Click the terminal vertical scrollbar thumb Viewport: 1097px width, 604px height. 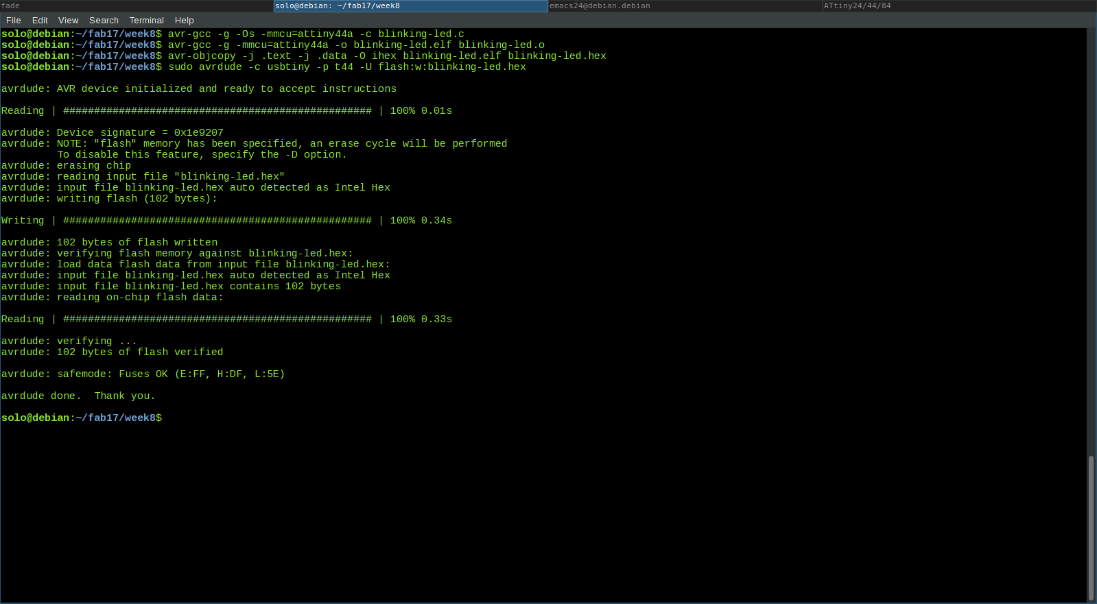tap(1091, 527)
